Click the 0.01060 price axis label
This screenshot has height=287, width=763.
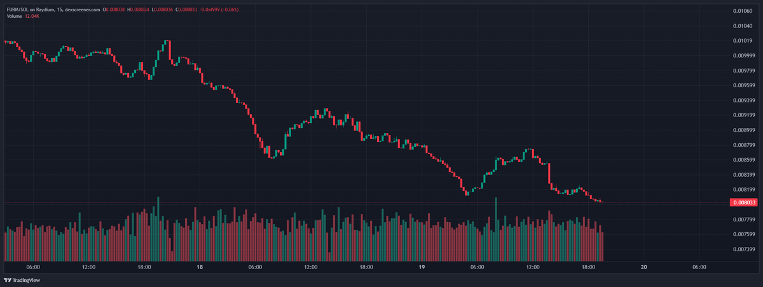[x=742, y=11]
